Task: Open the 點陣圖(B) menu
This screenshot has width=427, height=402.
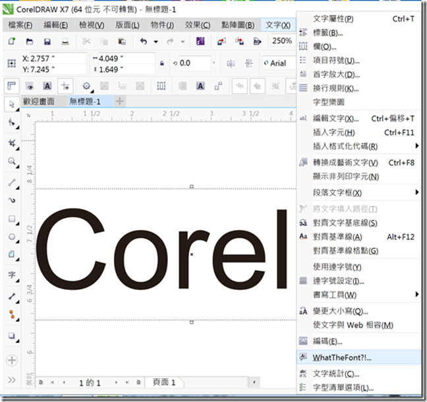Action: click(x=238, y=25)
